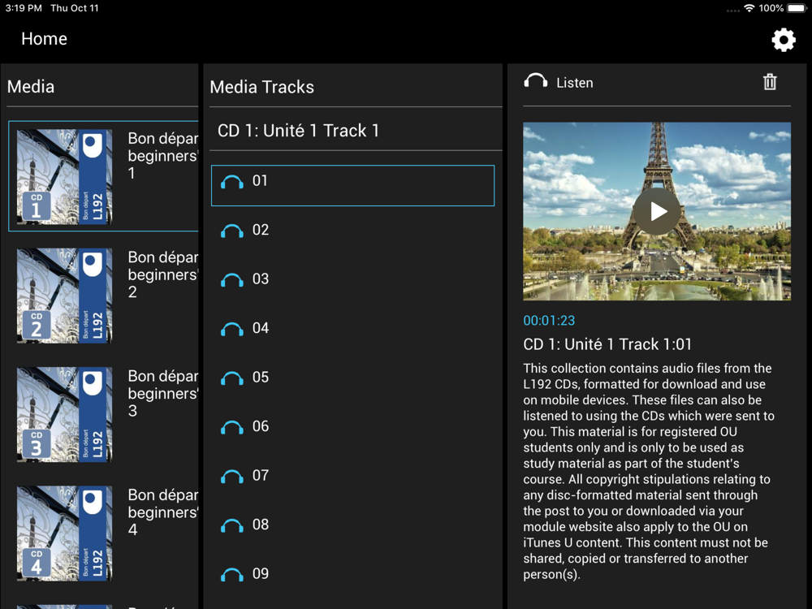
Task: Select track number 07 label
Action: point(261,476)
